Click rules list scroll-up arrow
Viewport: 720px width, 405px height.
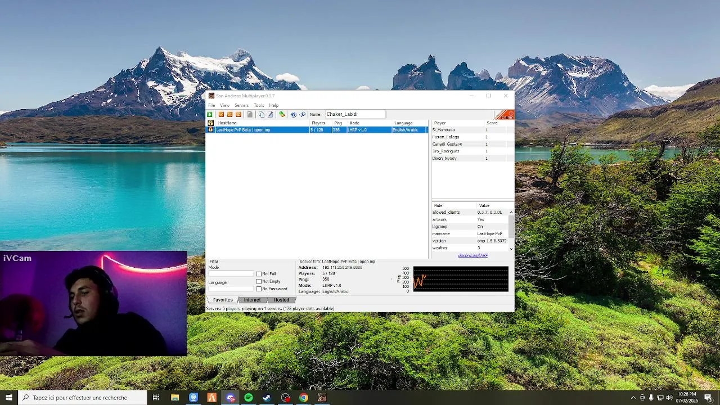pos(511,212)
